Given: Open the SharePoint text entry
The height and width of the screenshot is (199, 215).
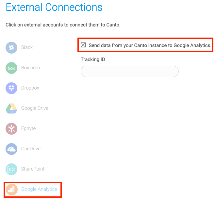Looking at the screenshot, I should (x=33, y=169).
